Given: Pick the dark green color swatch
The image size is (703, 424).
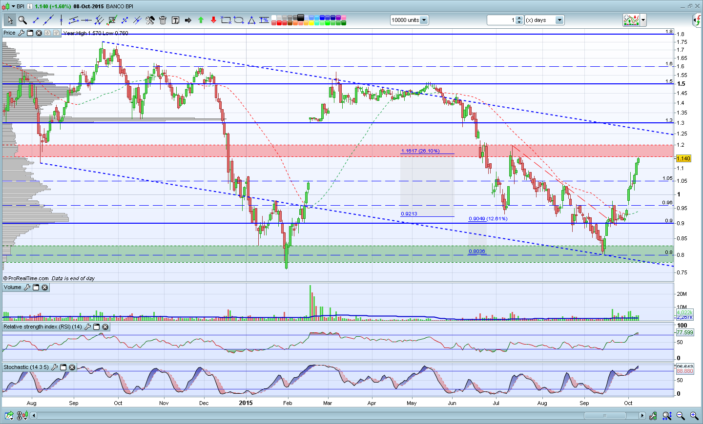Looking at the screenshot, I should pos(344,23).
